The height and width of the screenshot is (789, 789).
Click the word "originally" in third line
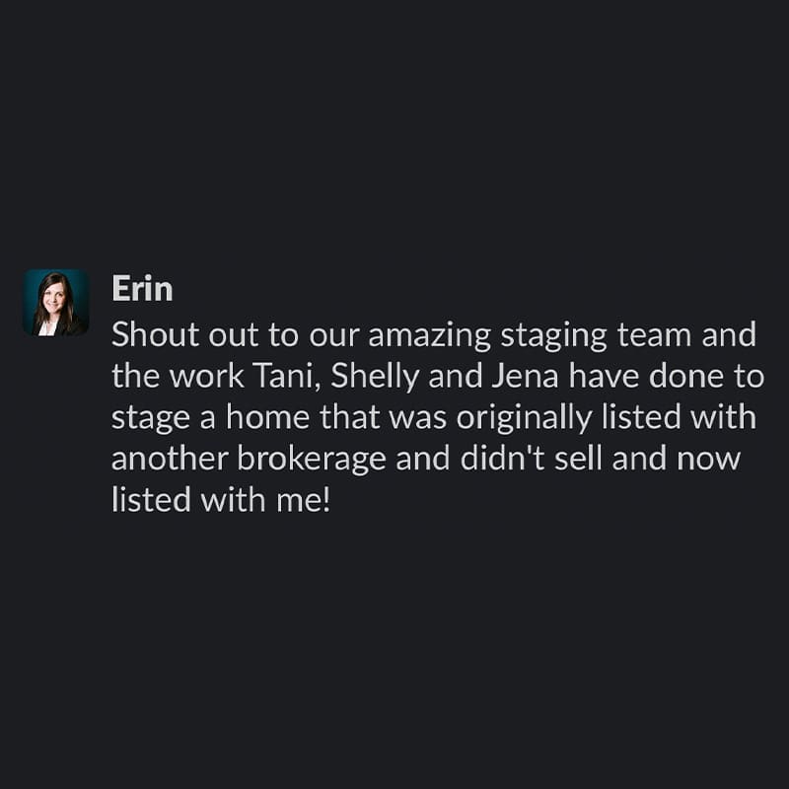(524, 418)
